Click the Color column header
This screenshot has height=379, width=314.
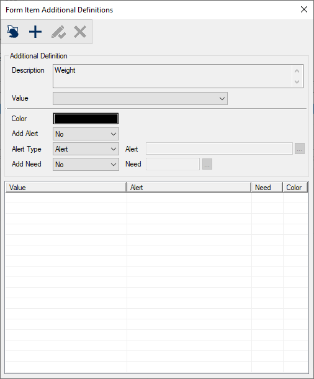point(295,187)
